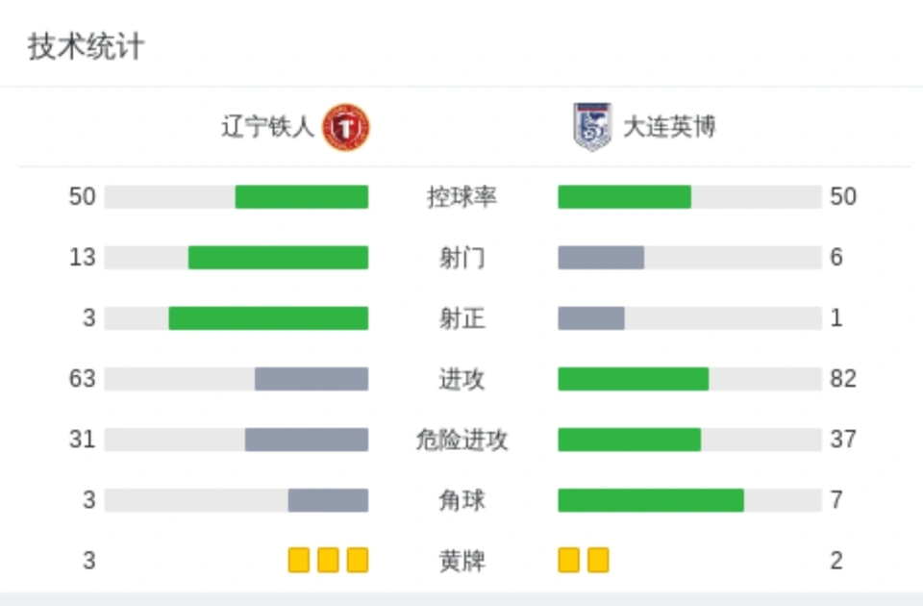Click the 辽宁铁人 team crest logo
This screenshot has height=606, width=923.
point(345,127)
